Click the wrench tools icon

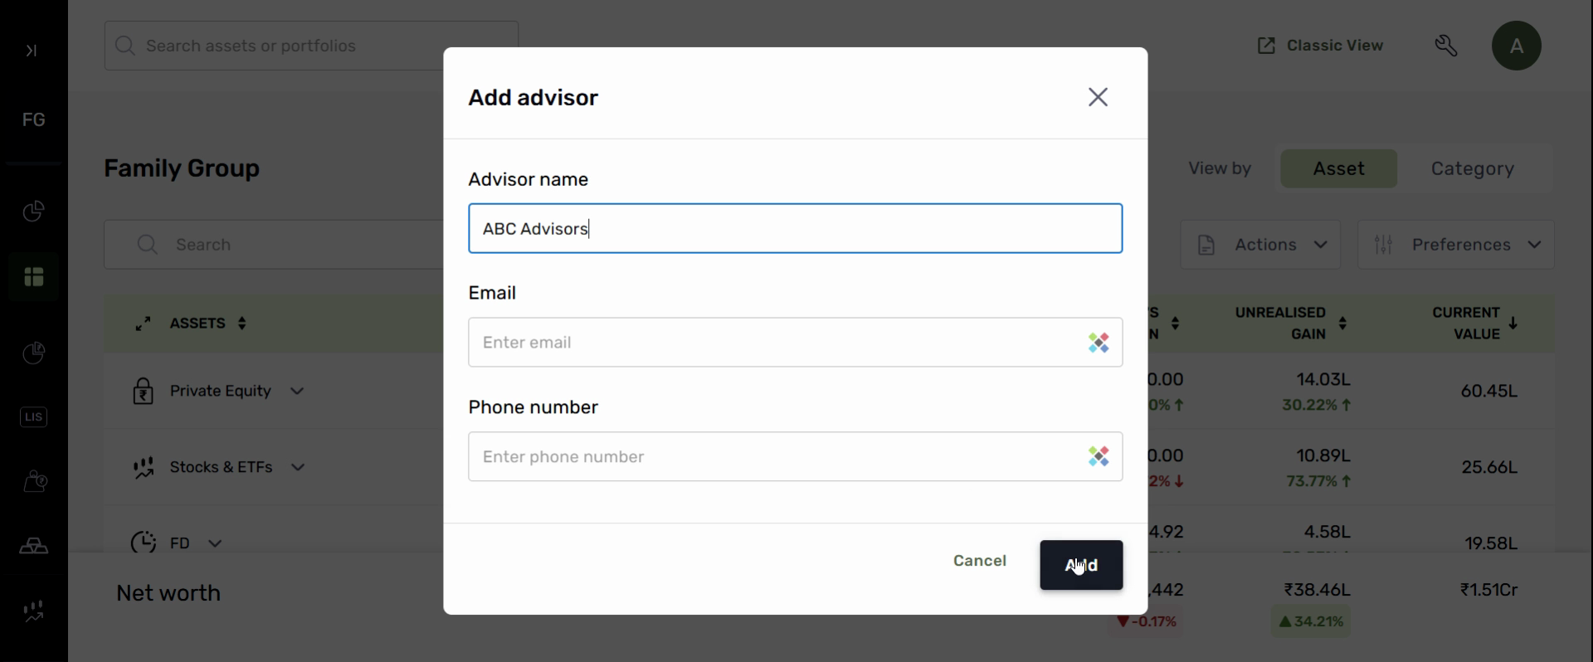pos(1446,46)
